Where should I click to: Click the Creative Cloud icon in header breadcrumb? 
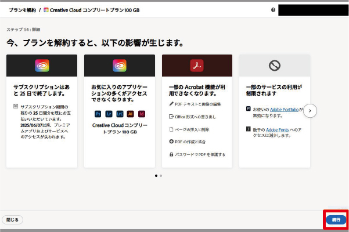point(46,10)
